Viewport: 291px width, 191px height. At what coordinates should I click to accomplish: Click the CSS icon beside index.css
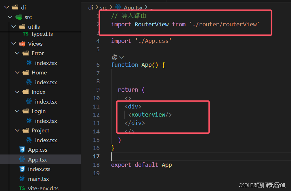click(22, 169)
